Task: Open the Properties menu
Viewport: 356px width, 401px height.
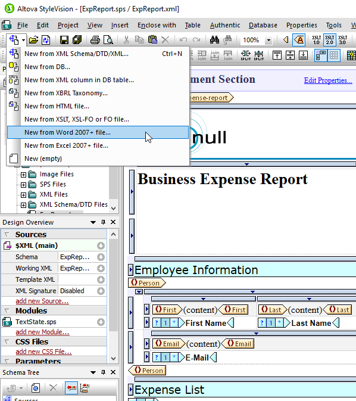Action: (302, 25)
